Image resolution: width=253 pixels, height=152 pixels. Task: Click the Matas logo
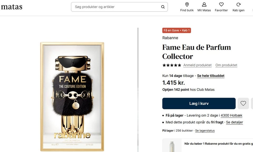[12, 7]
